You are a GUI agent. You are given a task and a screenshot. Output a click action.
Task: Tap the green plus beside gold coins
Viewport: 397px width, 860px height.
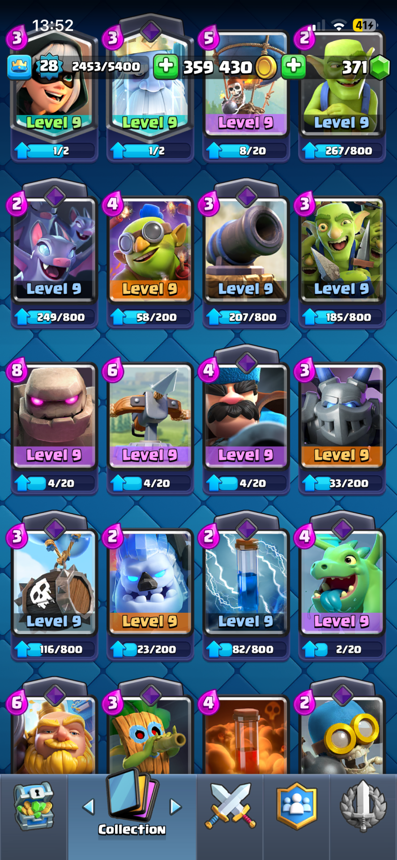click(x=294, y=66)
